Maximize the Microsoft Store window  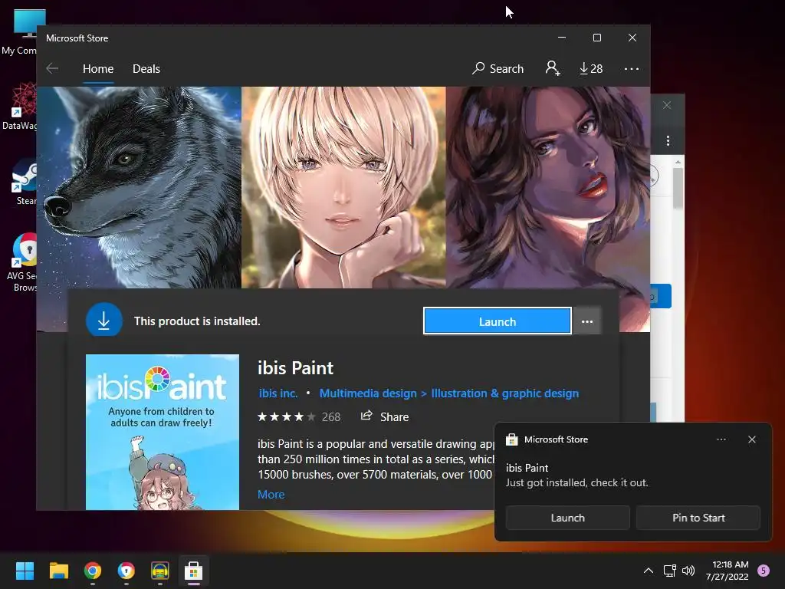[596, 38]
